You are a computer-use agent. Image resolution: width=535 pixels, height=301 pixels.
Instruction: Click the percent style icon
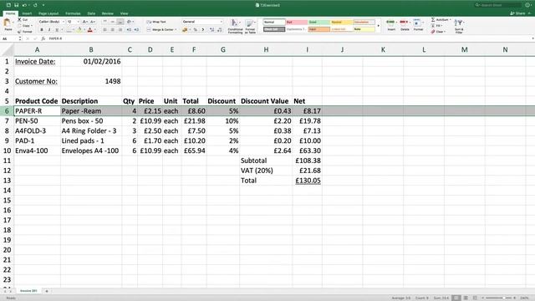pos(195,30)
